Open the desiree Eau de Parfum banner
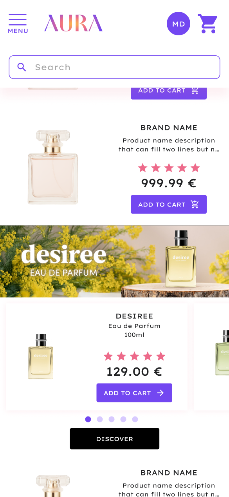The width and height of the screenshot is (229, 497). pos(114,261)
